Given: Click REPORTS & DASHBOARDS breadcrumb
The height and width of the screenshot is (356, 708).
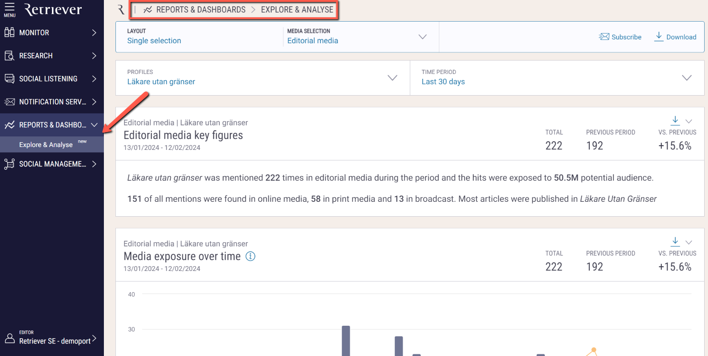Looking at the screenshot, I should tap(201, 10).
